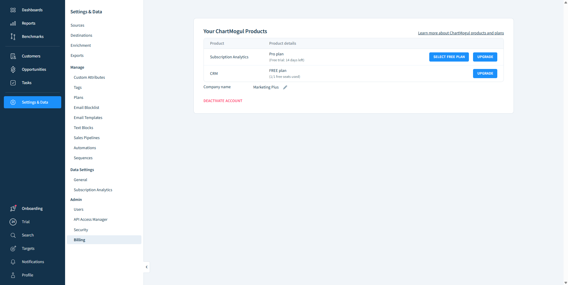Click the Trial 14 days badge
The height and width of the screenshot is (285, 568).
13,222
